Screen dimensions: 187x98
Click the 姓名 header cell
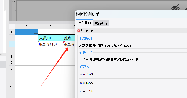click(69, 38)
